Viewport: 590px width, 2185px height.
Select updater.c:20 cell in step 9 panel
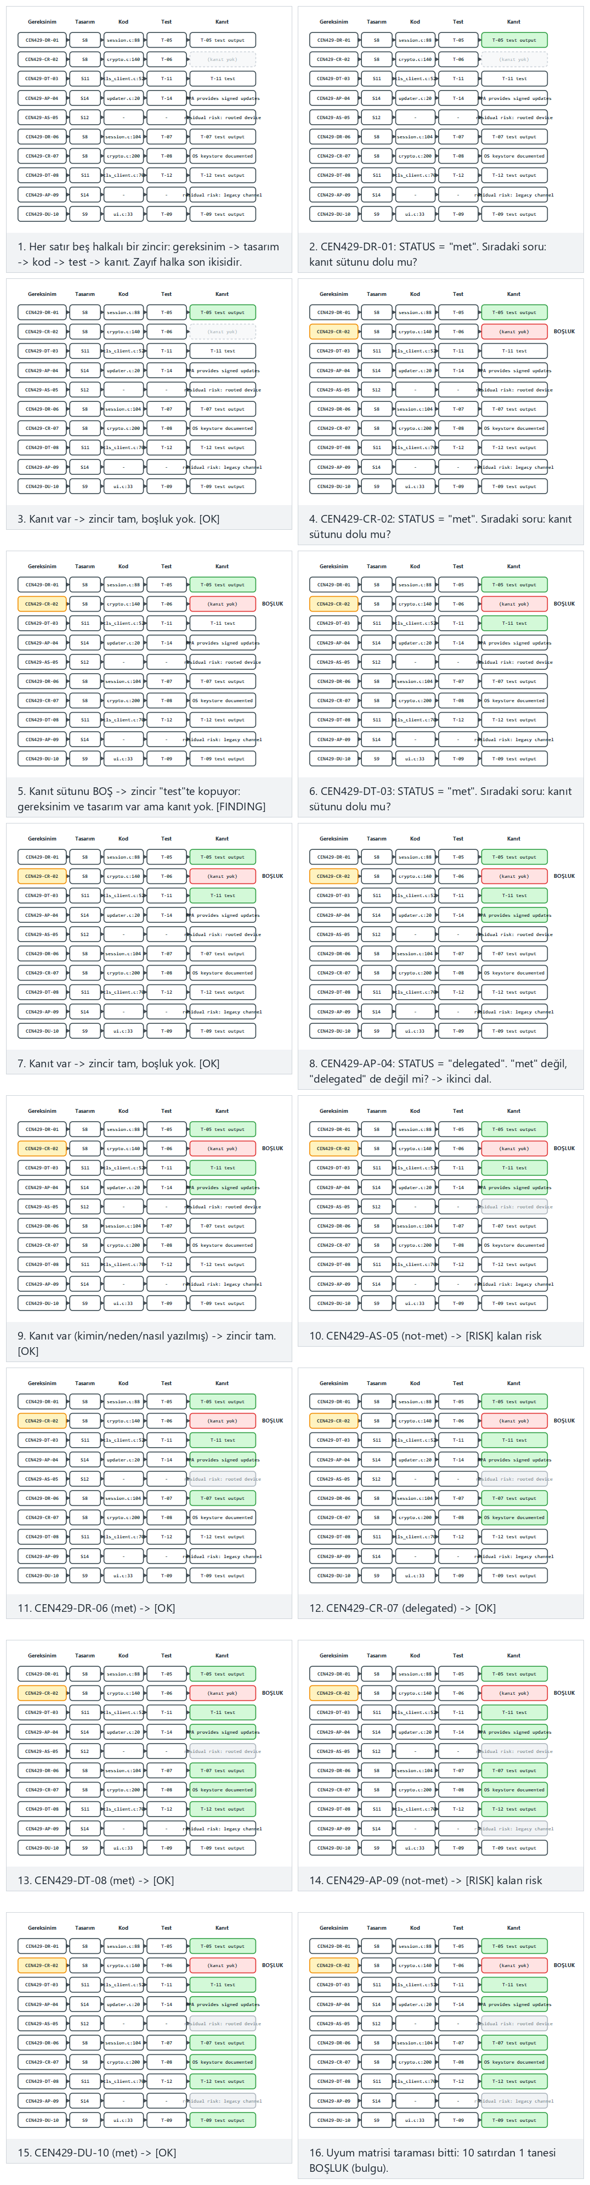point(123,1187)
